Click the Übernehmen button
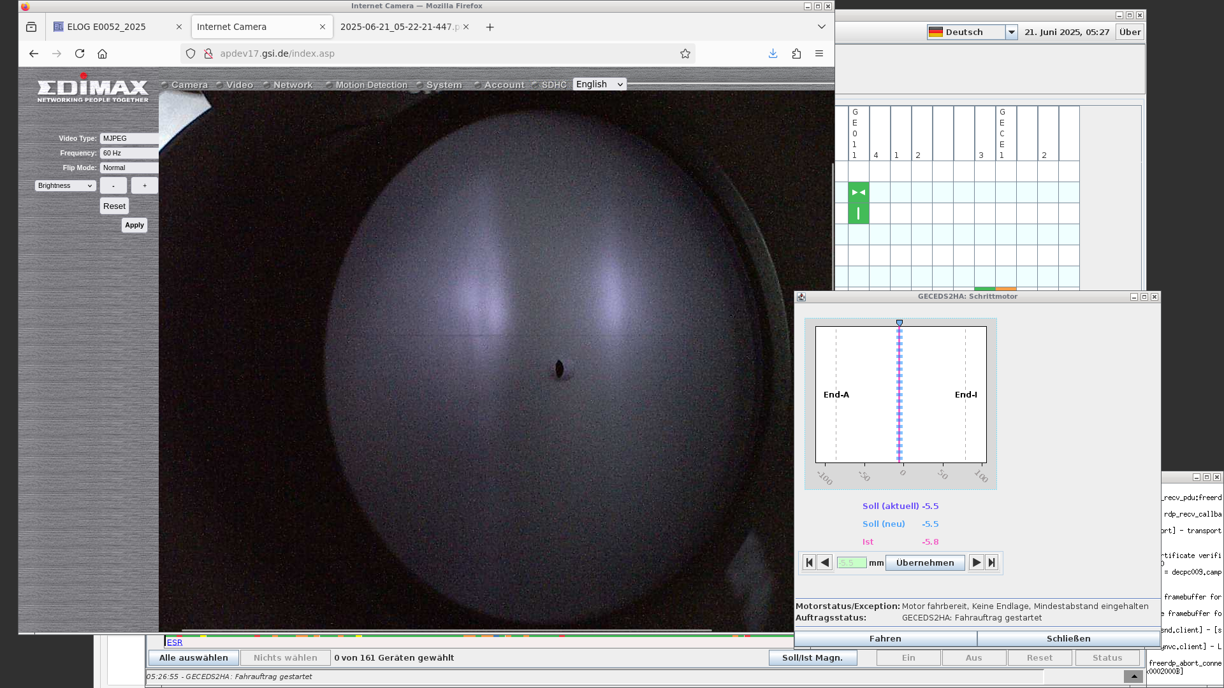 point(925,563)
